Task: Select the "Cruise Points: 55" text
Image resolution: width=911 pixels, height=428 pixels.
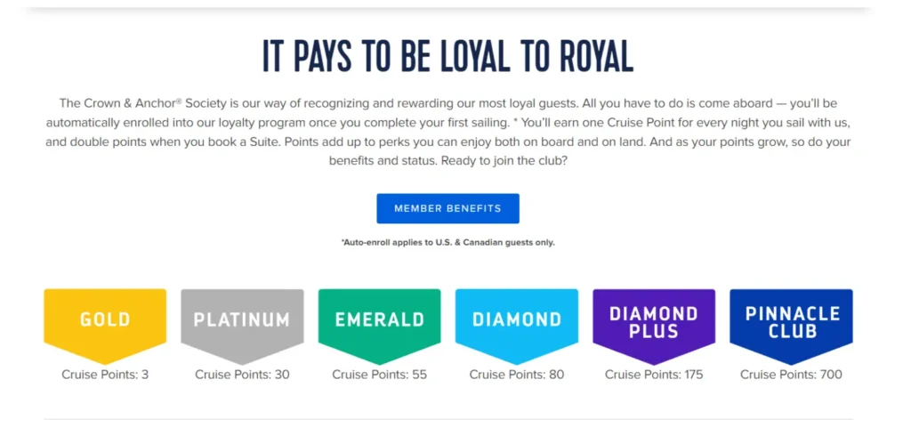Action: coord(379,375)
